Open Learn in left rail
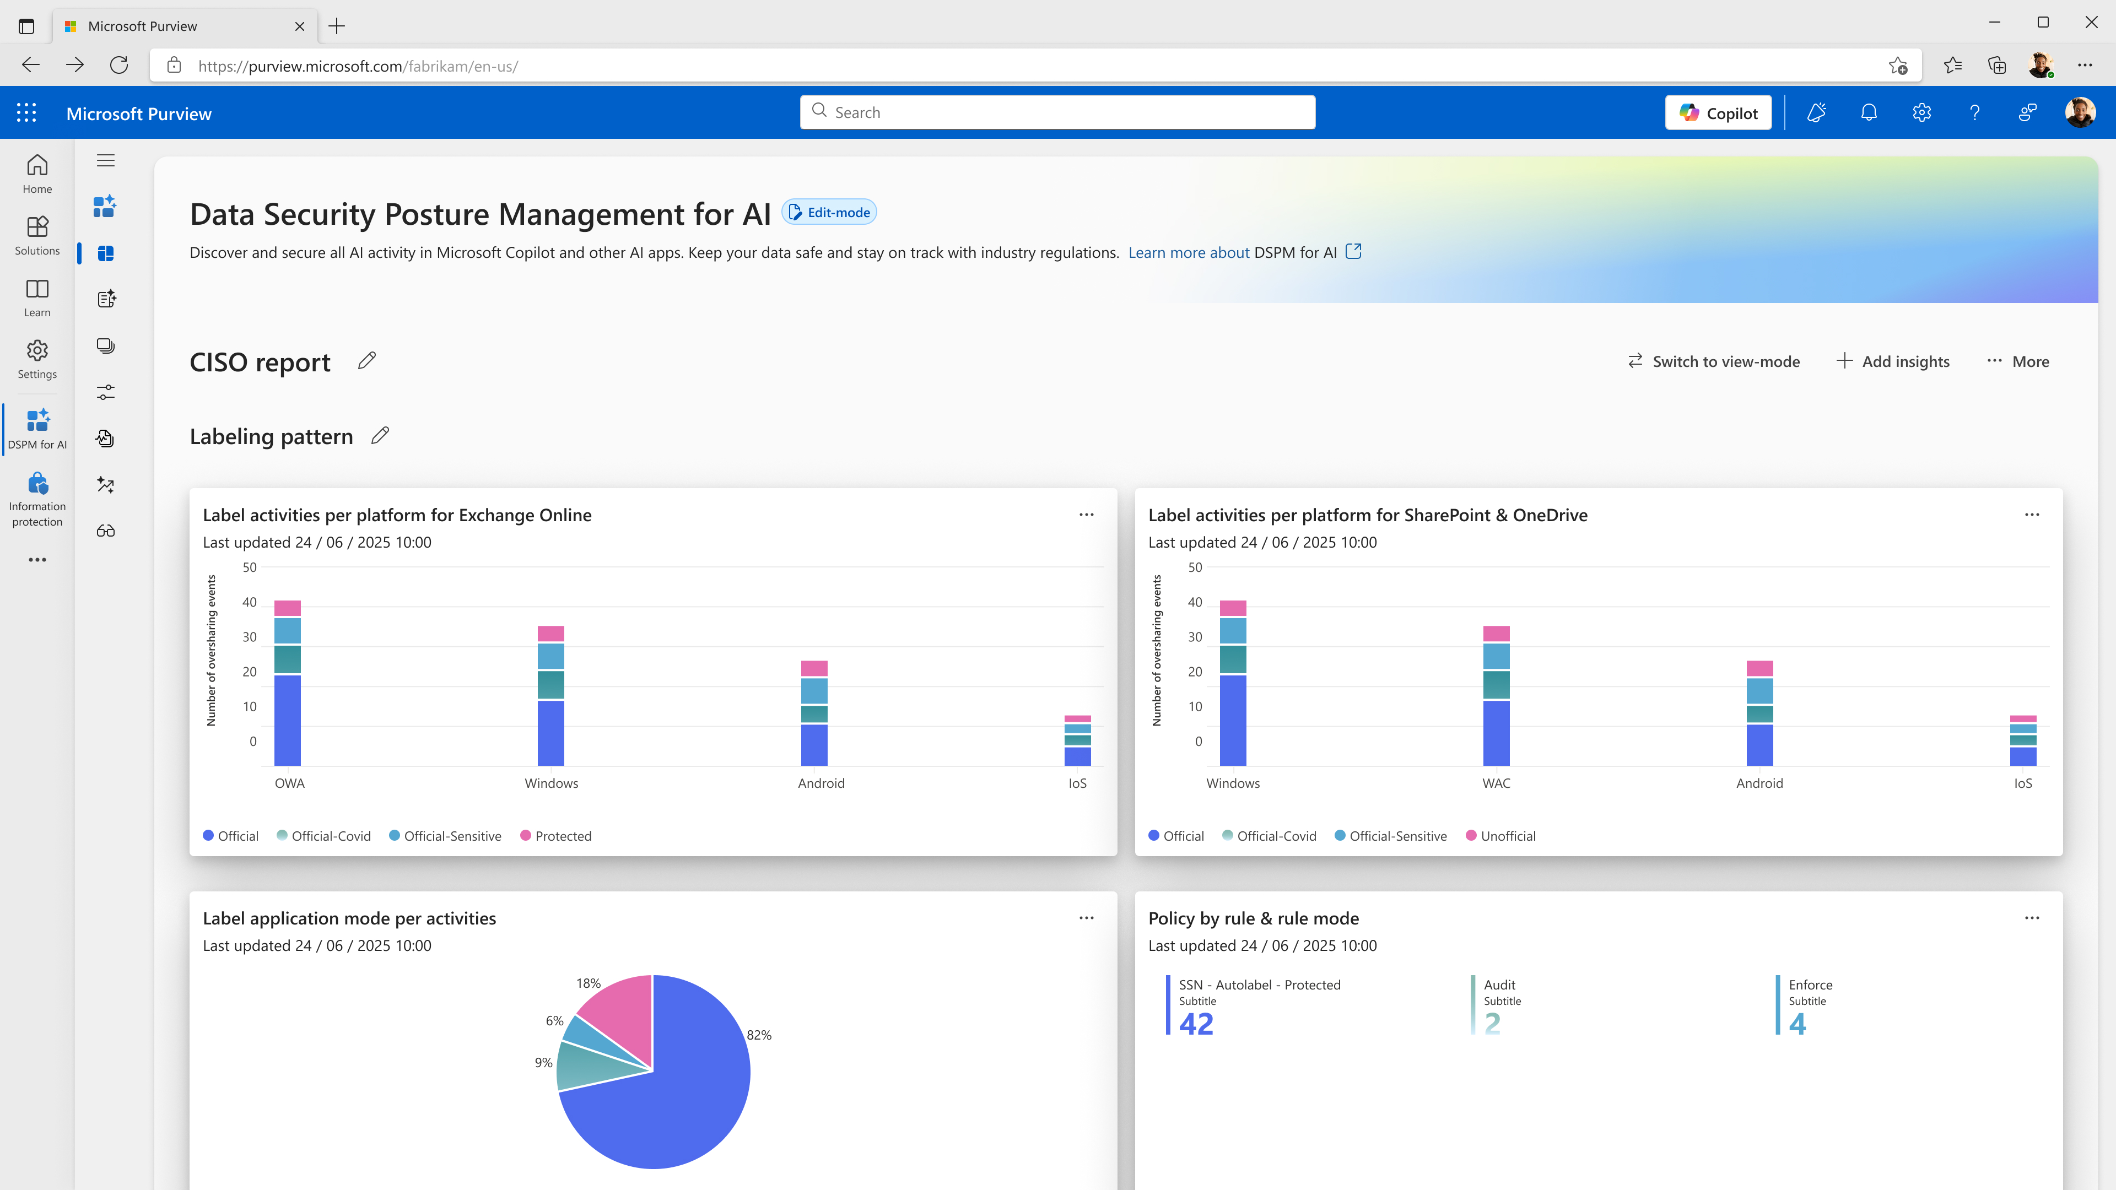This screenshot has height=1190, width=2116. point(37,297)
